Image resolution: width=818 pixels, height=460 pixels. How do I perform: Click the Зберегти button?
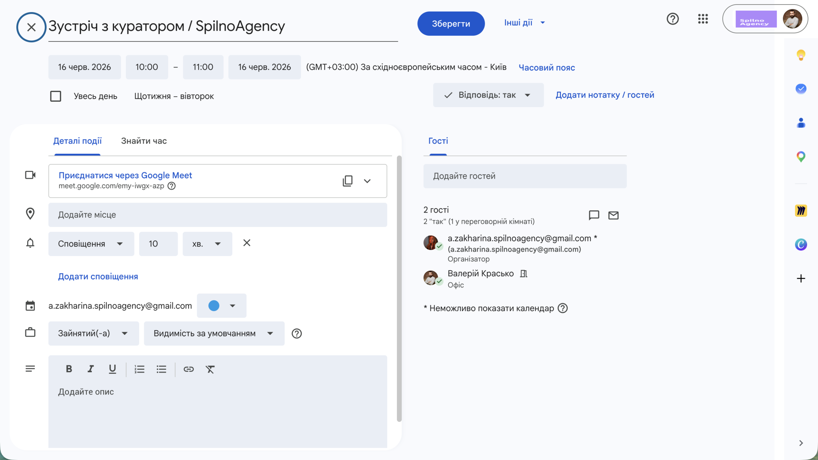(x=451, y=24)
